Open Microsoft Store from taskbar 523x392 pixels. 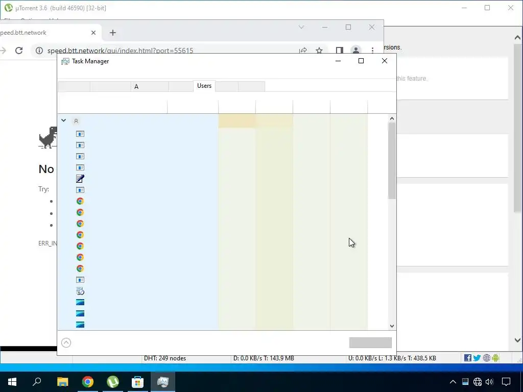(x=138, y=382)
